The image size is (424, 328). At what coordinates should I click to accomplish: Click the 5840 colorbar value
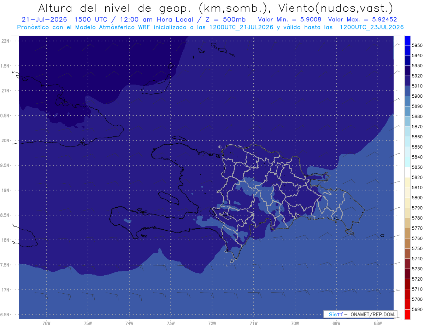(417, 157)
